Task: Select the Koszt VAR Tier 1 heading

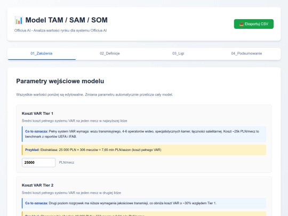Action: (37, 113)
